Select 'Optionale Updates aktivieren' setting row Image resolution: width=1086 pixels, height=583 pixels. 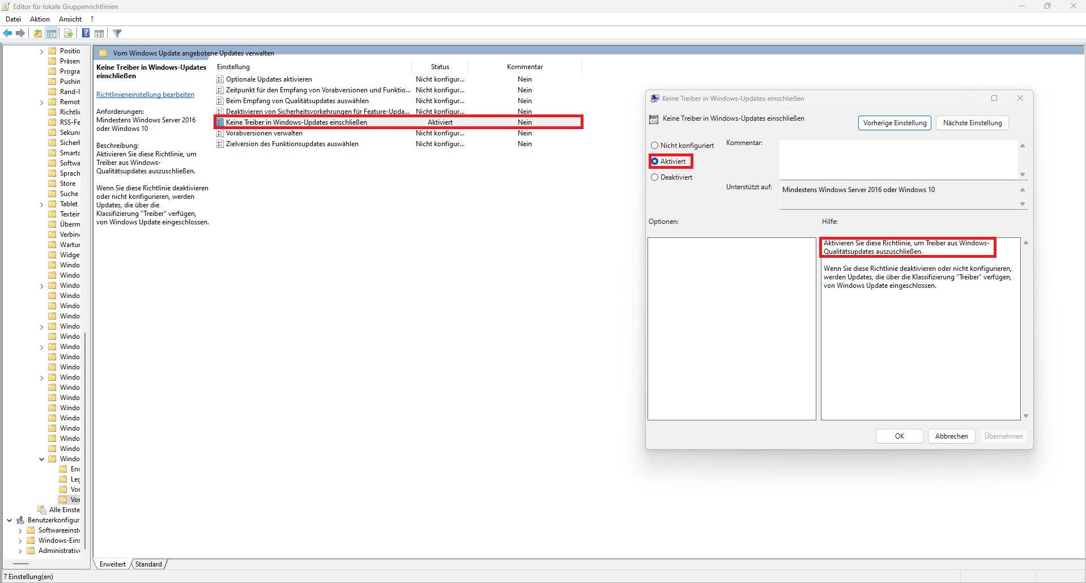click(398, 79)
